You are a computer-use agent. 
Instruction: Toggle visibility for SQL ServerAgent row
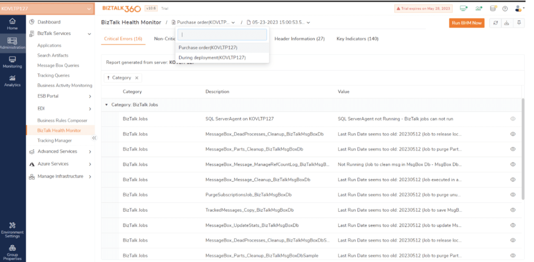(x=513, y=119)
